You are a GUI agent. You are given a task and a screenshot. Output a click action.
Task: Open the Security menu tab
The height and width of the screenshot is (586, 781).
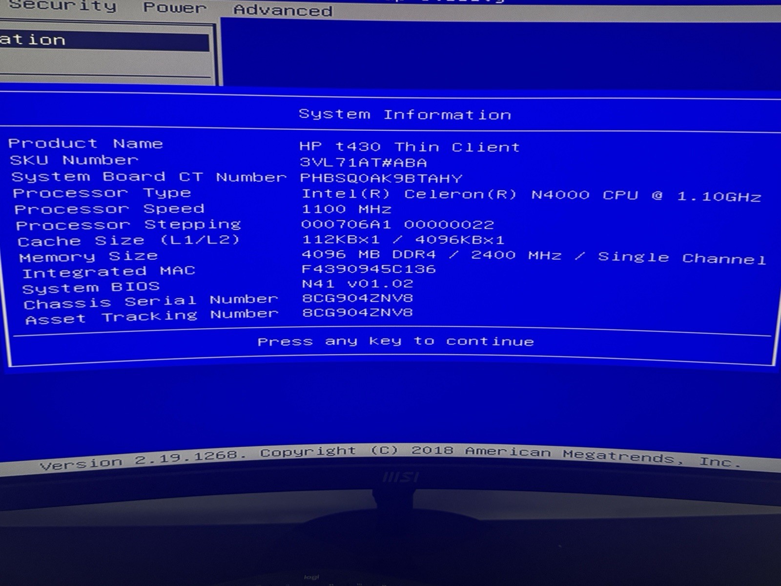pyautogui.click(x=63, y=6)
